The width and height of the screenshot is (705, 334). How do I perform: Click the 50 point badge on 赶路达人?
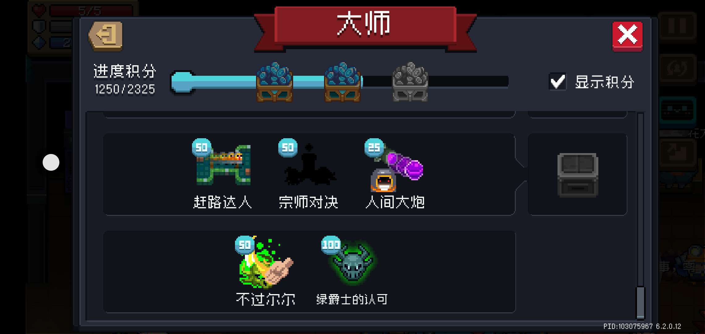tap(202, 148)
